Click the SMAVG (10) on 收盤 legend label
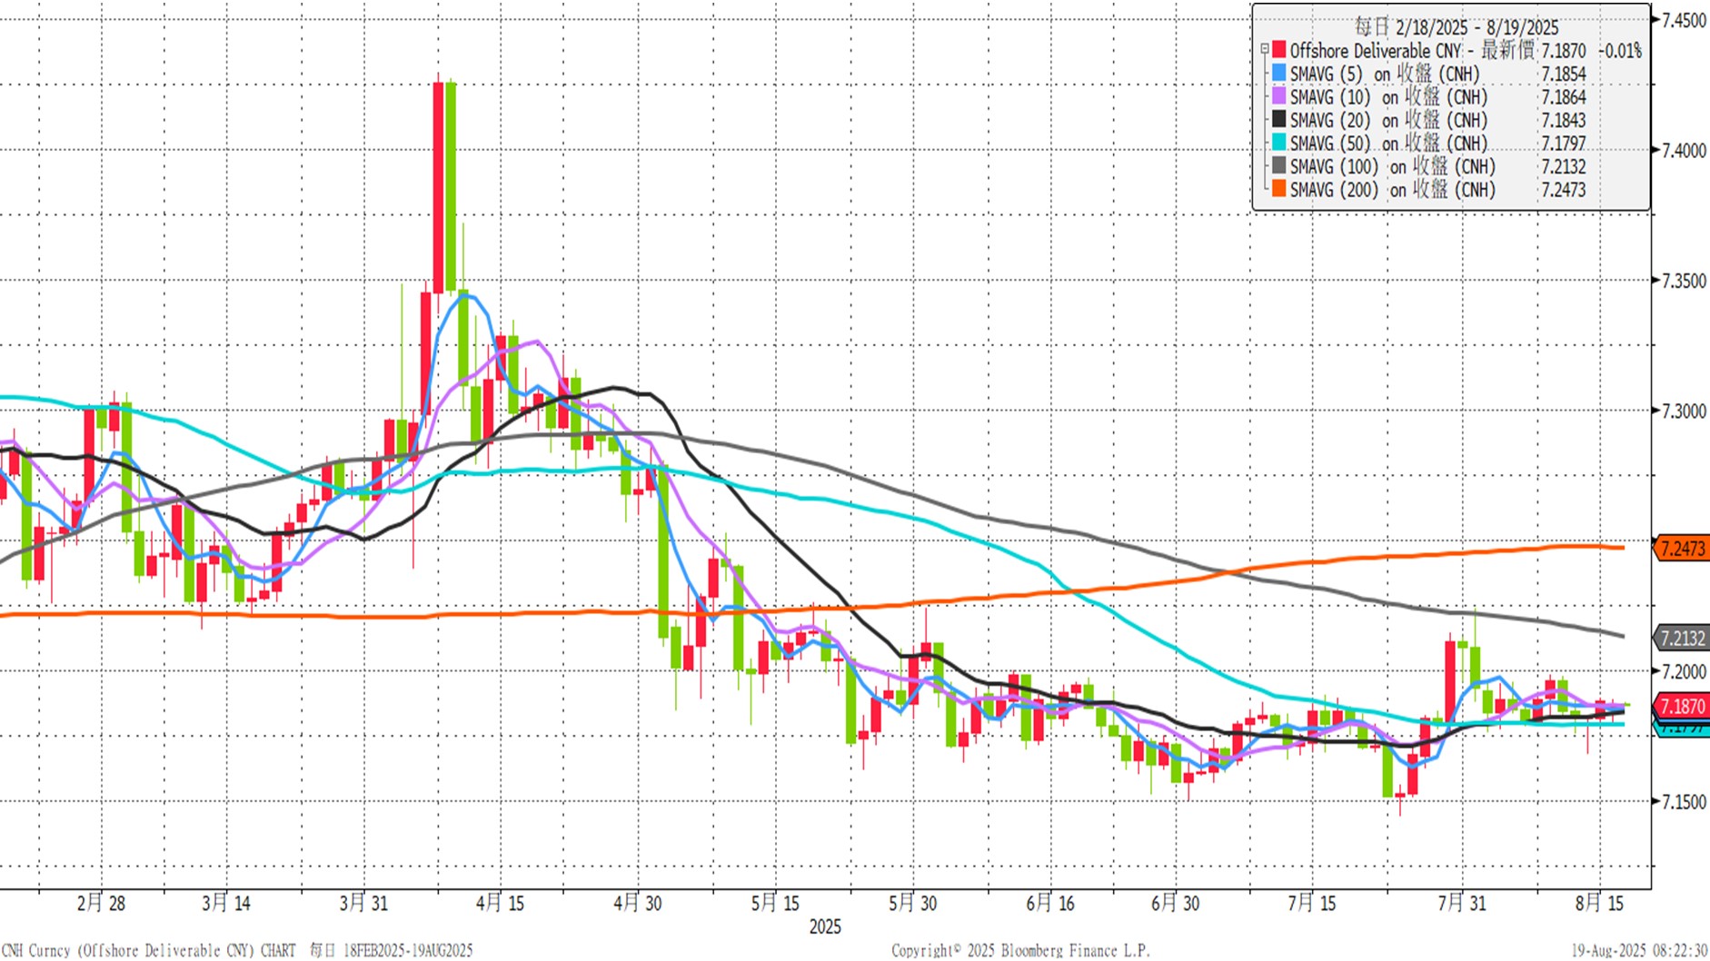The height and width of the screenshot is (961, 1710). [1388, 97]
